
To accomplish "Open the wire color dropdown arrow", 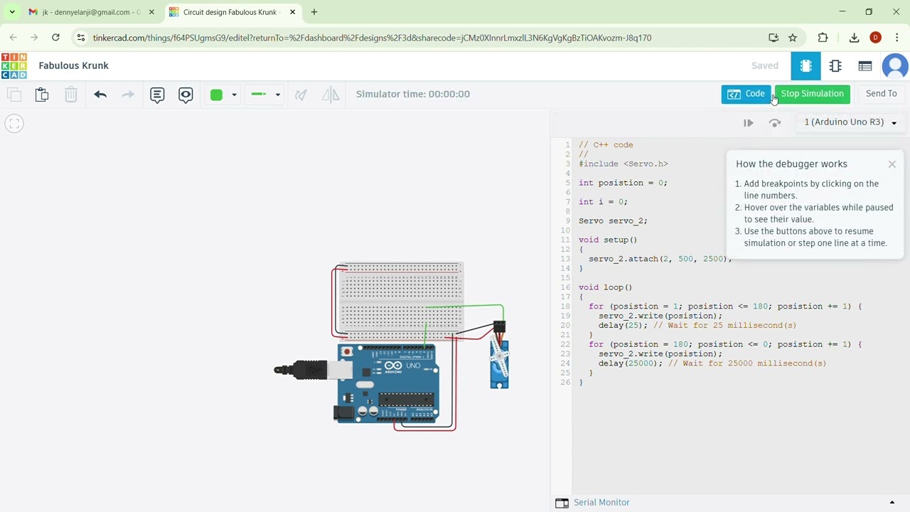I will (x=234, y=95).
